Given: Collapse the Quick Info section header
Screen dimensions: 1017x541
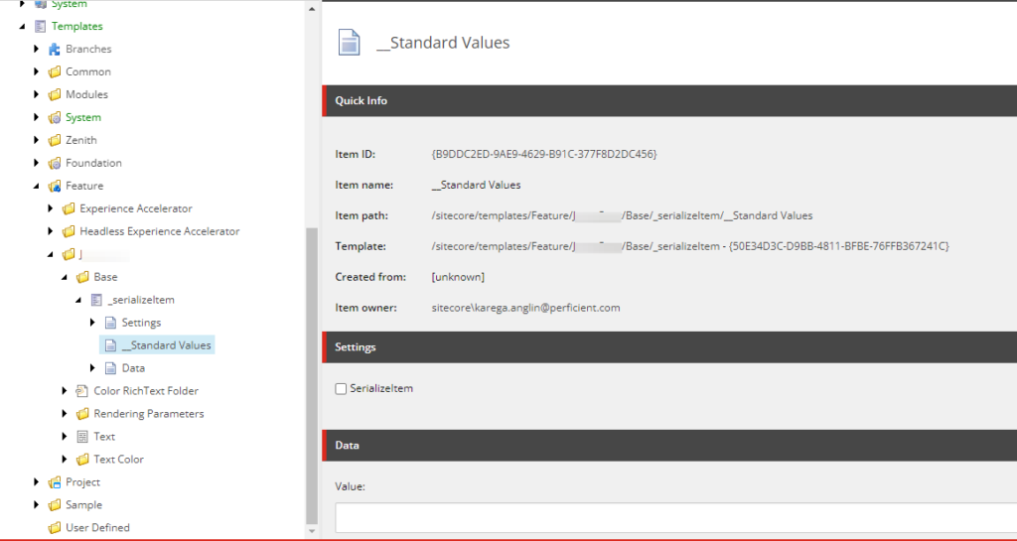Looking at the screenshot, I should coord(668,101).
